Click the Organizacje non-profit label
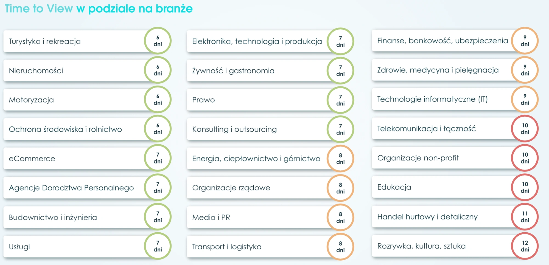The height and width of the screenshot is (265, 549). click(418, 158)
